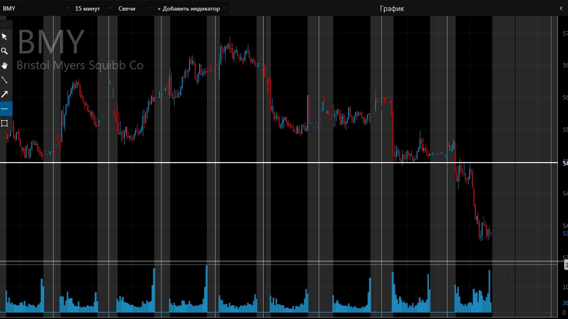Pick the trend line drawing tool
568x319 pixels.
coord(4,80)
